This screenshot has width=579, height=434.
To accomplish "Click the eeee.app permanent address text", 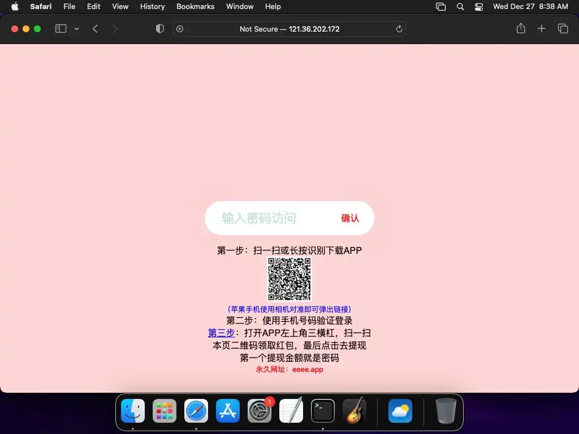I will pyautogui.click(x=308, y=370).
